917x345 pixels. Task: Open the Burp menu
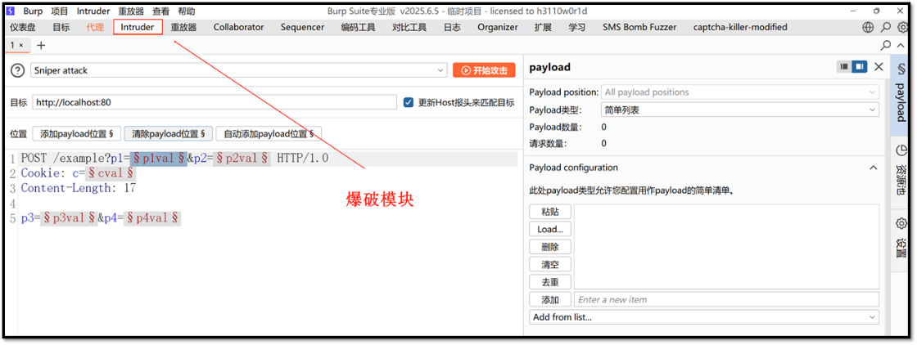(x=33, y=11)
